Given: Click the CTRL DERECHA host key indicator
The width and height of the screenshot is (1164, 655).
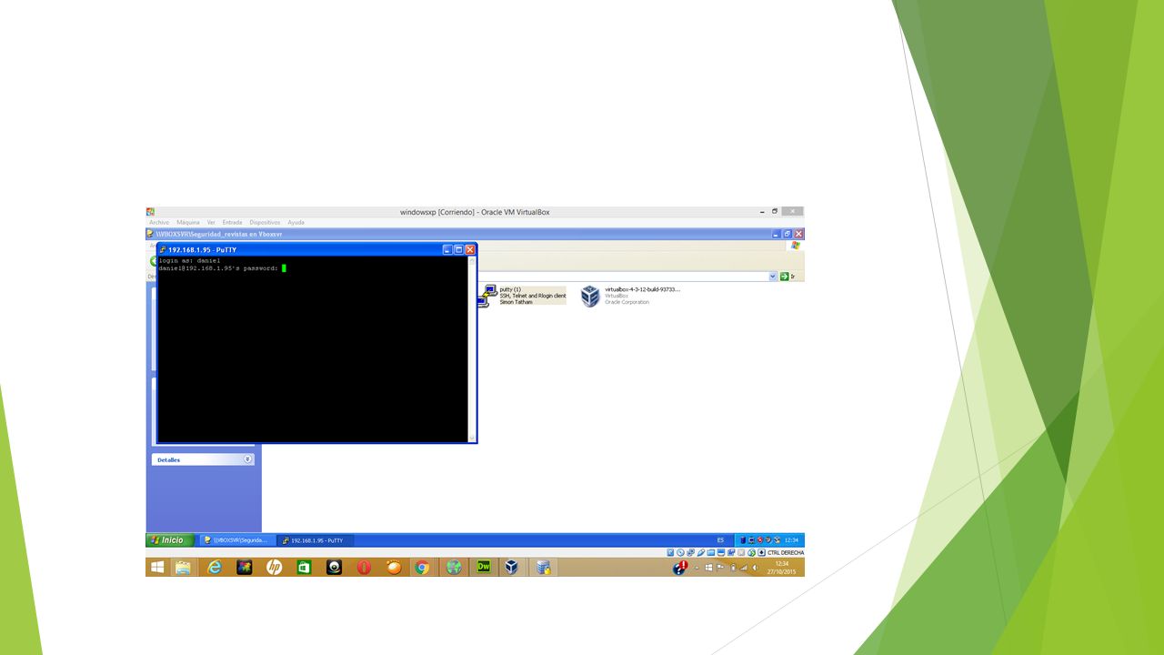Looking at the screenshot, I should (785, 552).
